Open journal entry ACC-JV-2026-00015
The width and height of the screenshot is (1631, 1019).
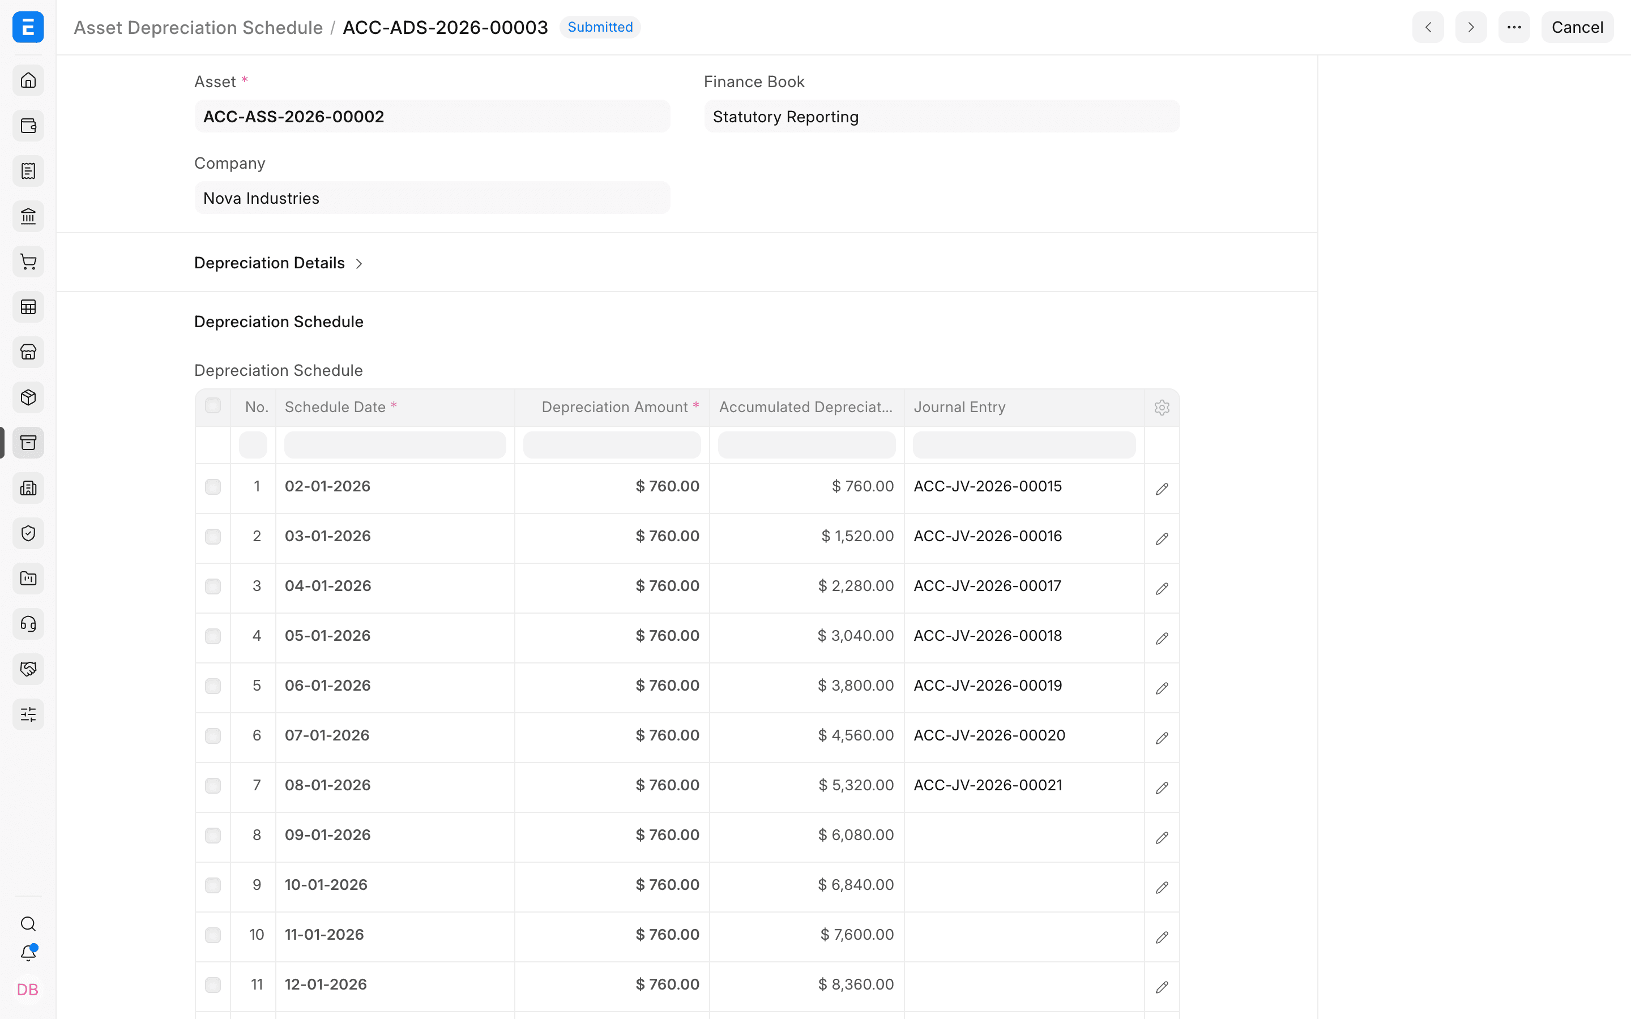click(987, 486)
